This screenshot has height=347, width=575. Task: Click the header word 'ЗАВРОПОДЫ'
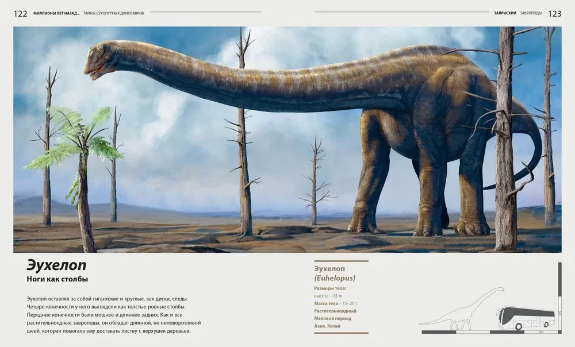(x=531, y=13)
